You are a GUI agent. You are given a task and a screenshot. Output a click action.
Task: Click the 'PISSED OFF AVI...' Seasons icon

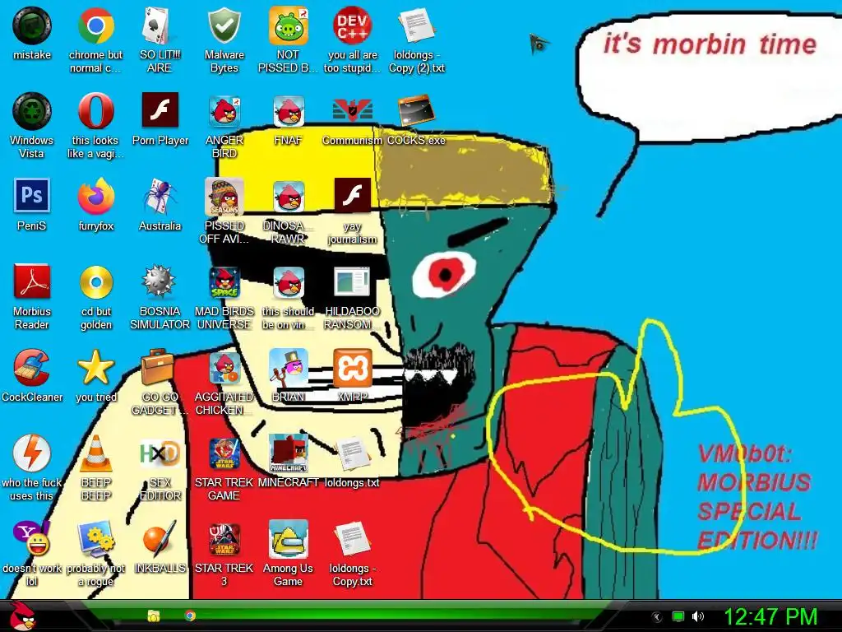pyautogui.click(x=224, y=197)
